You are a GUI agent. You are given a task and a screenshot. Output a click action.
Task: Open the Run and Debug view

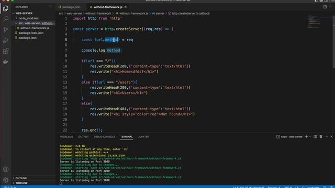pos(6,40)
